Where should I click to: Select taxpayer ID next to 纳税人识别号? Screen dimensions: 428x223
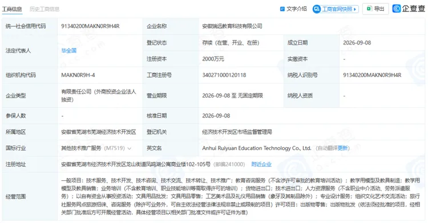(x=372, y=75)
